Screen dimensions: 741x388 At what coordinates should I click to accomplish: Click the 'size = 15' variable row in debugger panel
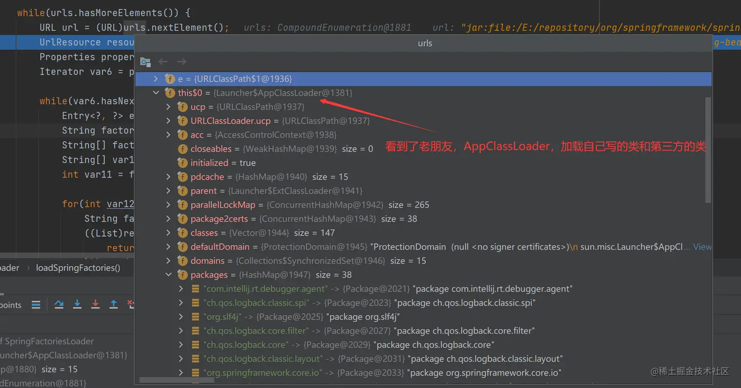(39, 369)
